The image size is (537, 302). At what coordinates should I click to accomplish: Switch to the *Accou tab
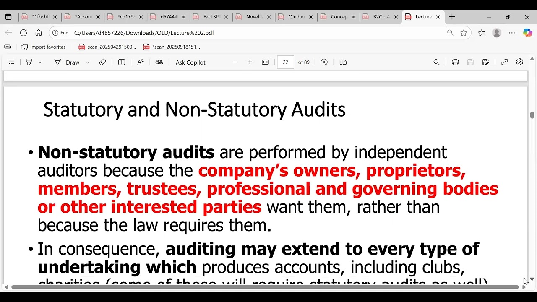83,17
